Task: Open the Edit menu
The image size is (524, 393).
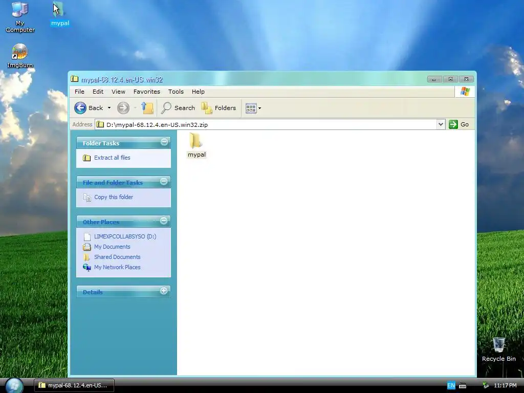Action: (x=98, y=92)
